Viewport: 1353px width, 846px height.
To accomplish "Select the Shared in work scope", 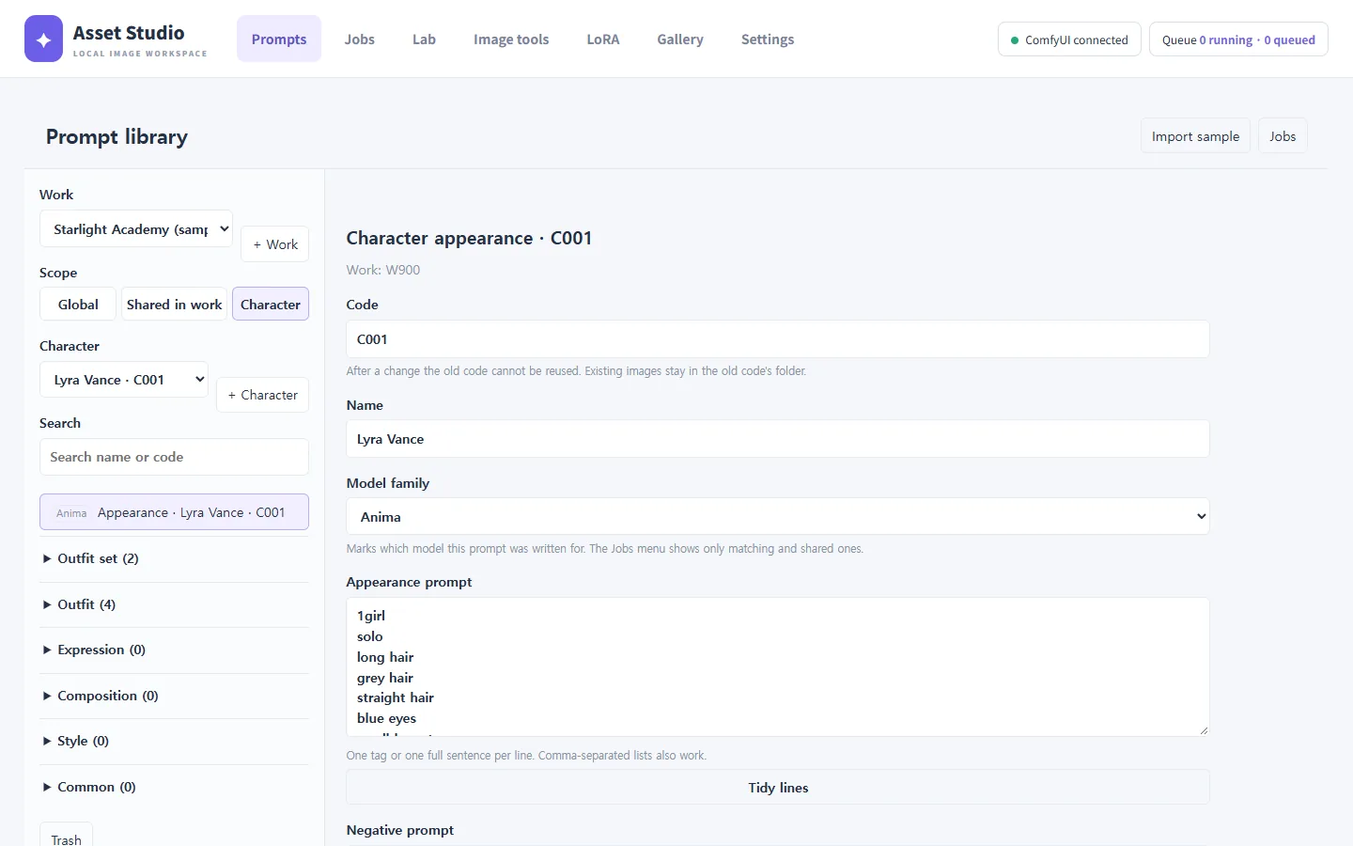I will (175, 305).
